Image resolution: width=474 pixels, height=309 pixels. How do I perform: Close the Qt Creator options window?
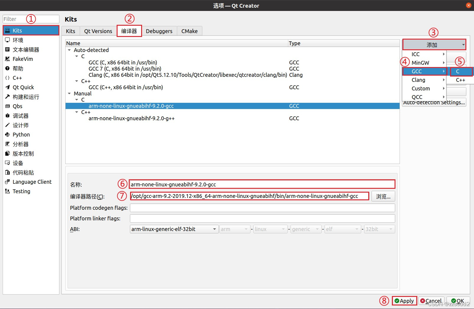coord(468,5)
